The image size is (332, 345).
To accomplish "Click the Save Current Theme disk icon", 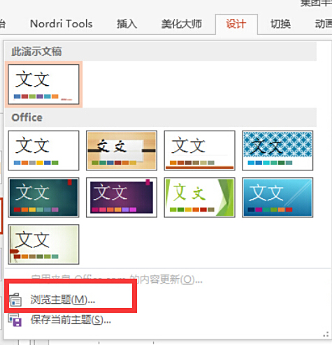I will point(15,320).
